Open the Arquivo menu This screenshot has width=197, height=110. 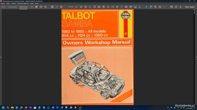coord(3,3)
